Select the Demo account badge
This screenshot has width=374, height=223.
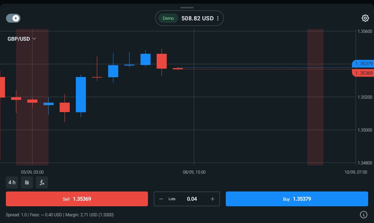tap(168, 18)
